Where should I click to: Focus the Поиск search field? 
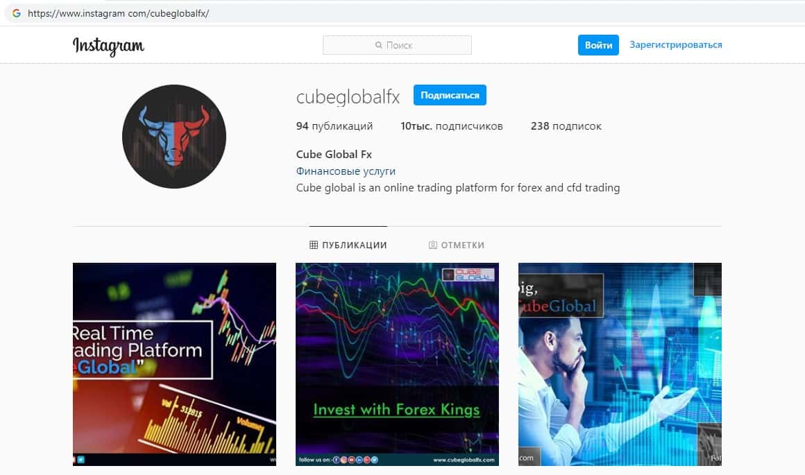pyautogui.click(x=397, y=45)
